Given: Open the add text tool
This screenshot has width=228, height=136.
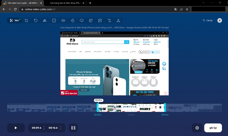Looking at the screenshot, I should click(109, 21).
